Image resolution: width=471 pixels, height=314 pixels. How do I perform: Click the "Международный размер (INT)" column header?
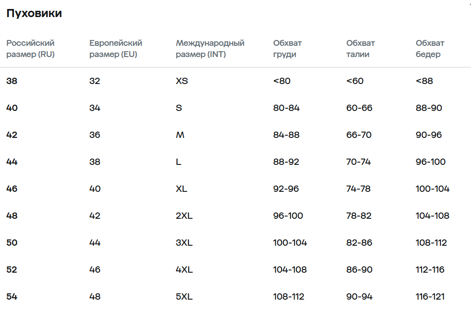tap(210, 49)
